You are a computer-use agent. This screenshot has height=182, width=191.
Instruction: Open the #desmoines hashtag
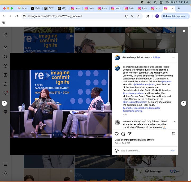(129, 111)
